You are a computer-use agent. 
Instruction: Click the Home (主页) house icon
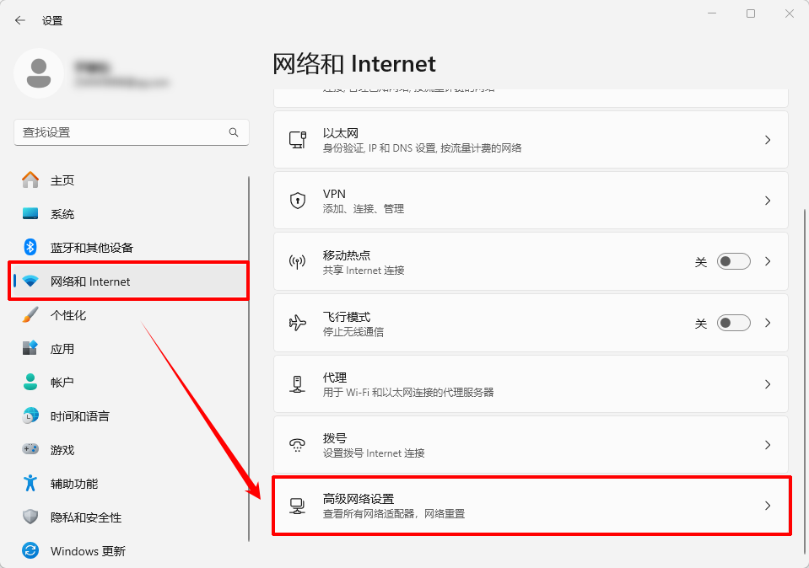[30, 180]
